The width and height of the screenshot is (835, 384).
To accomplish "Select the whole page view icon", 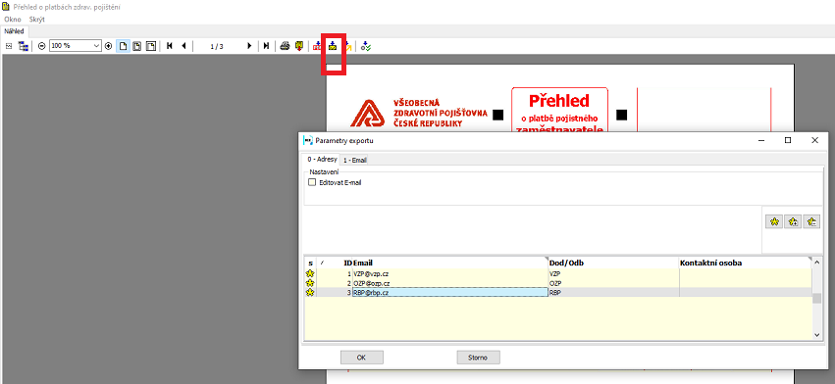I will (x=123, y=46).
